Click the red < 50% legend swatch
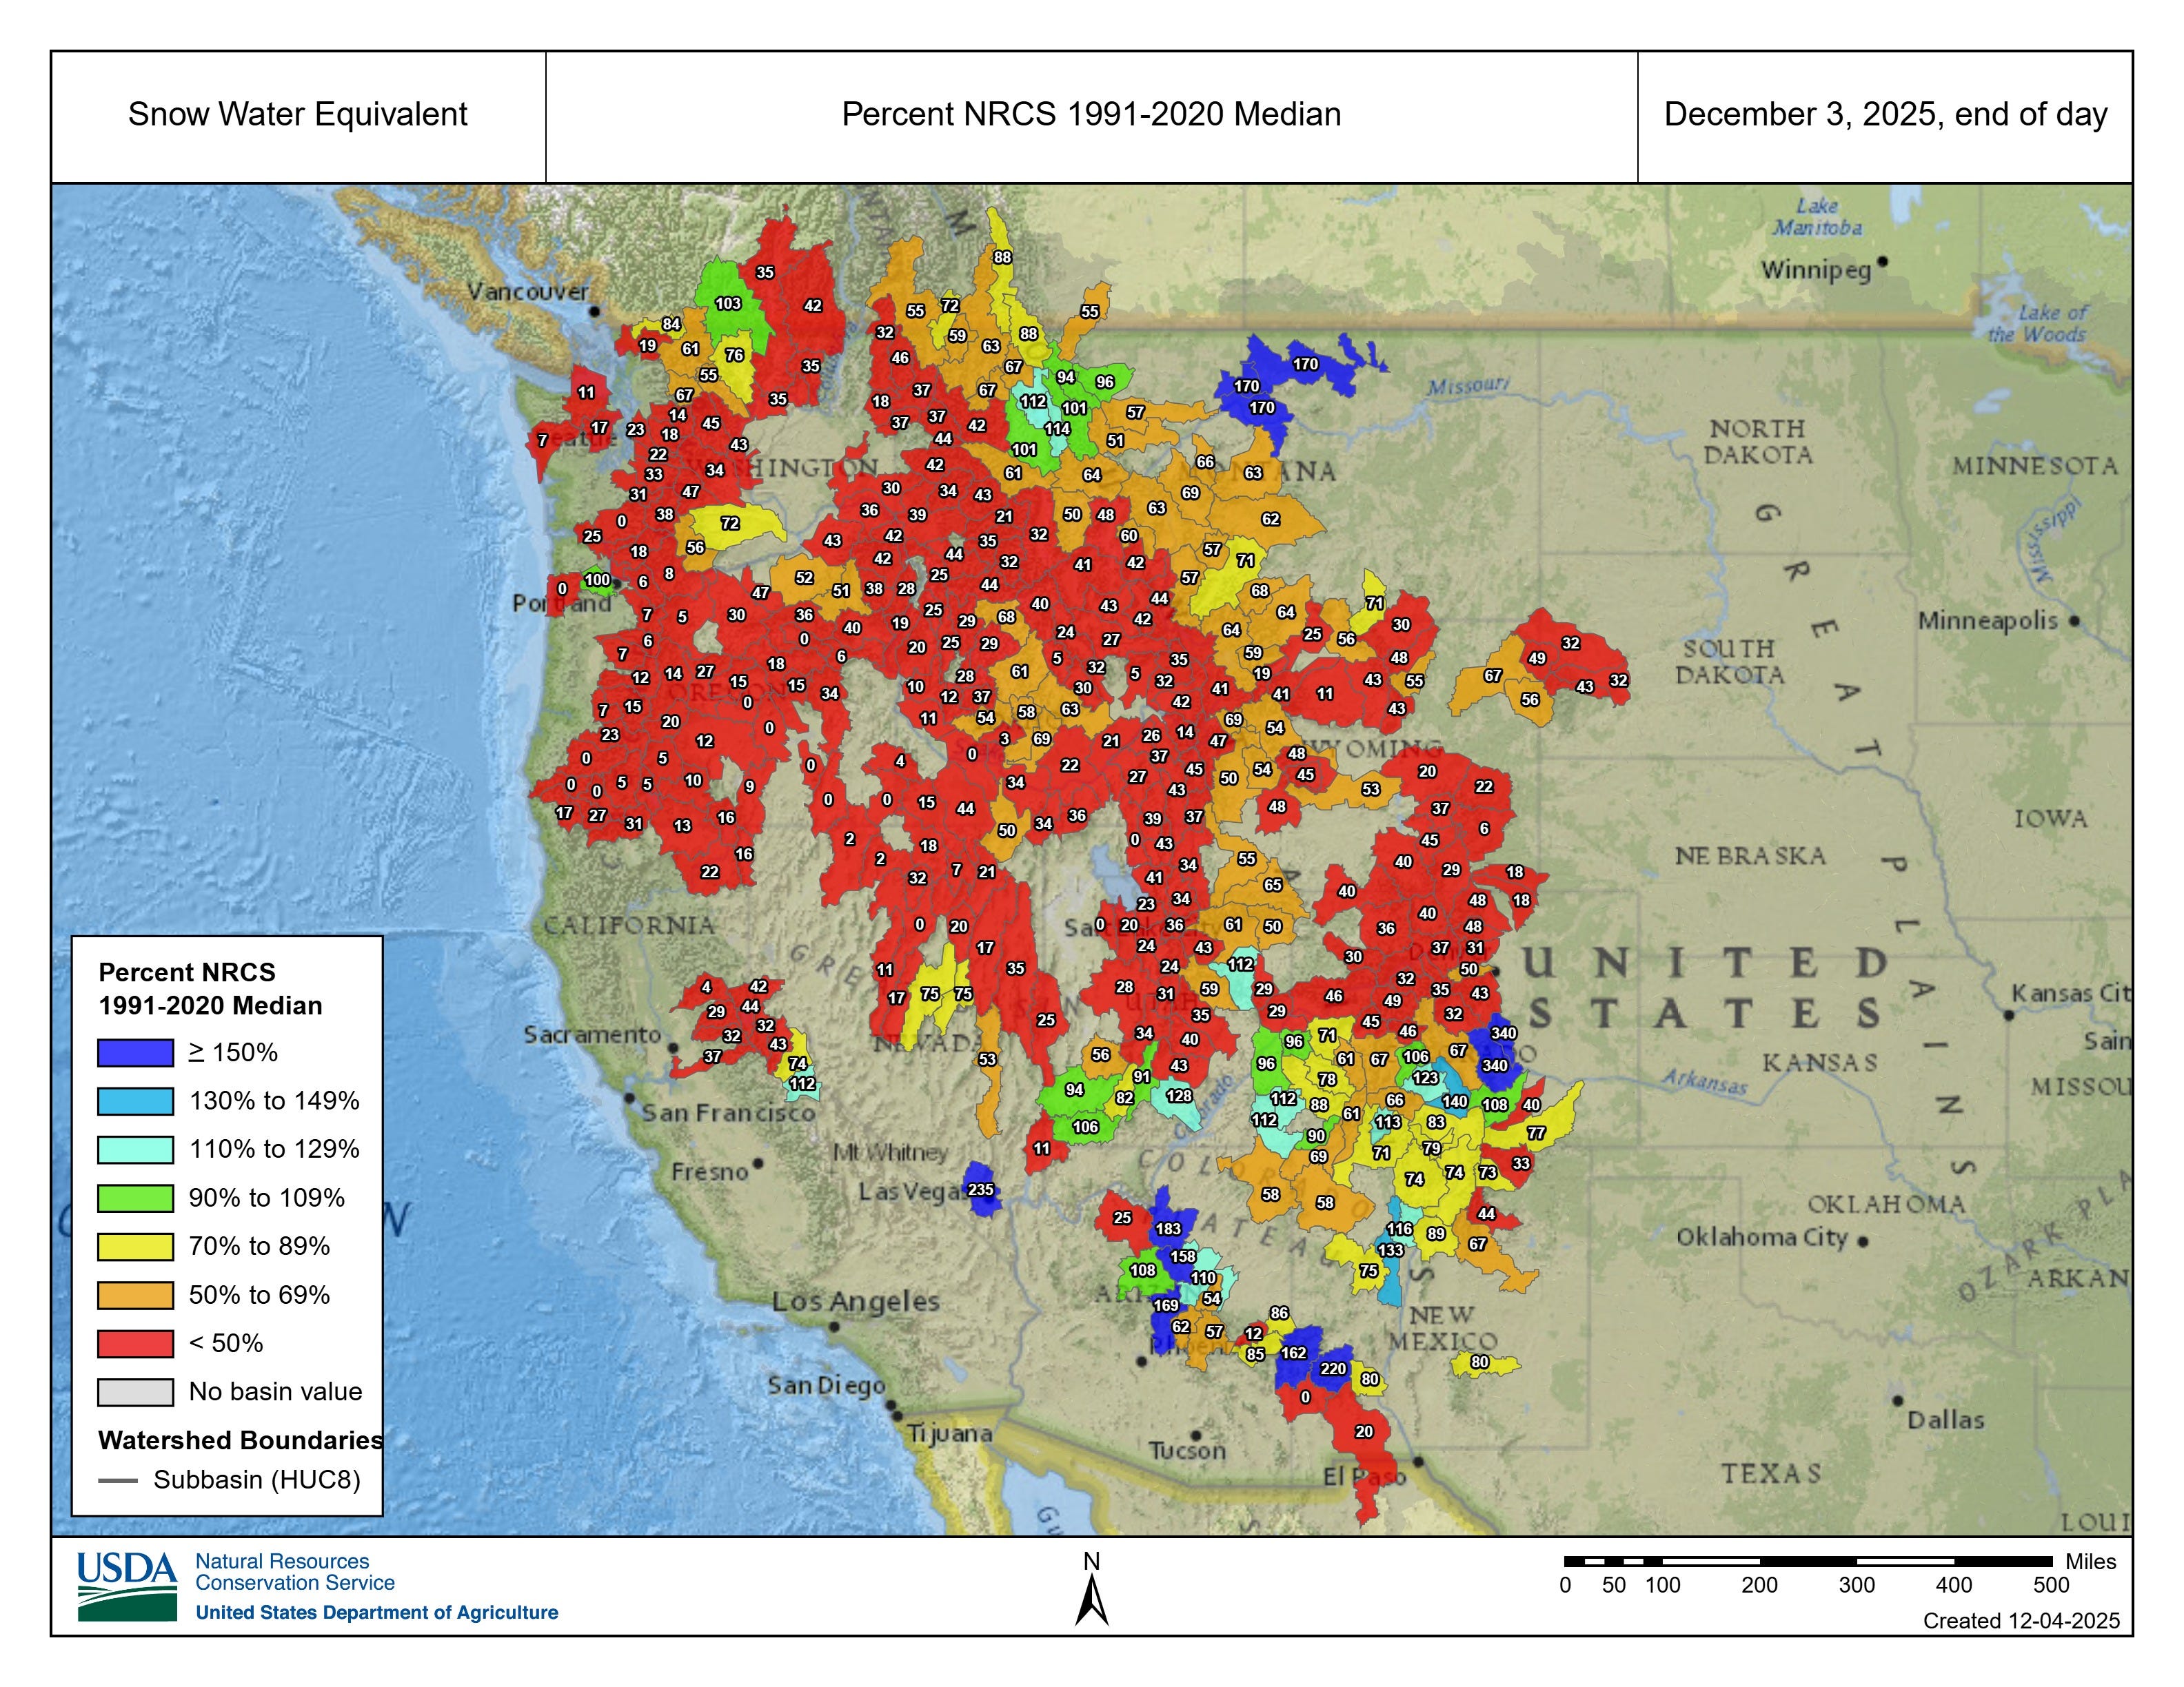 coord(135,1343)
